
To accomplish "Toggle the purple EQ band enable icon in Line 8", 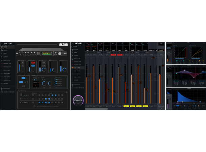I will (x=183, y=81).
